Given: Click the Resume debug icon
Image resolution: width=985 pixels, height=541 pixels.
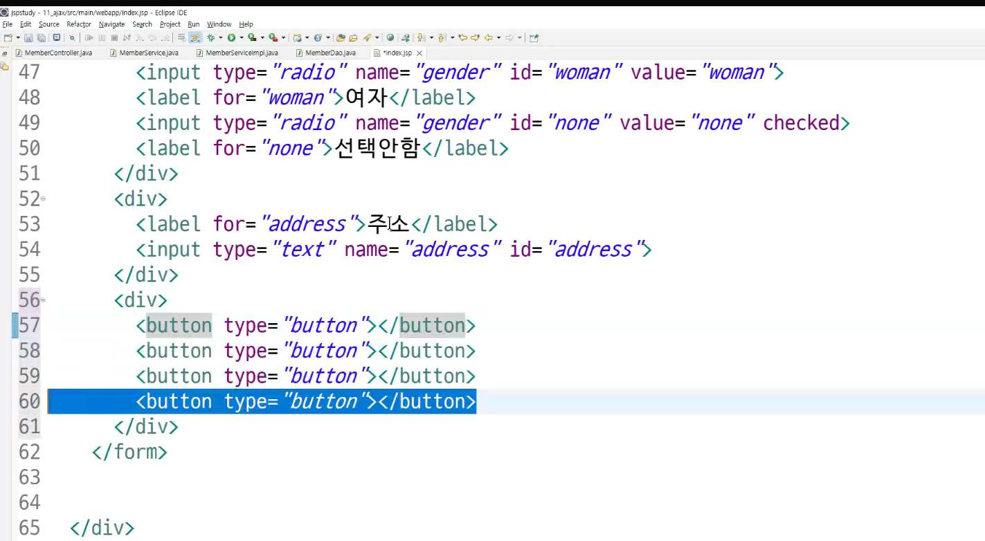Looking at the screenshot, I should pyautogui.click(x=89, y=37).
